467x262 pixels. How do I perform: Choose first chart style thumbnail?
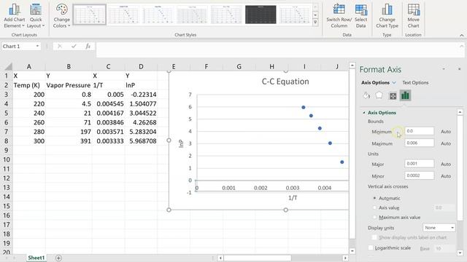pyautogui.click(x=89, y=15)
